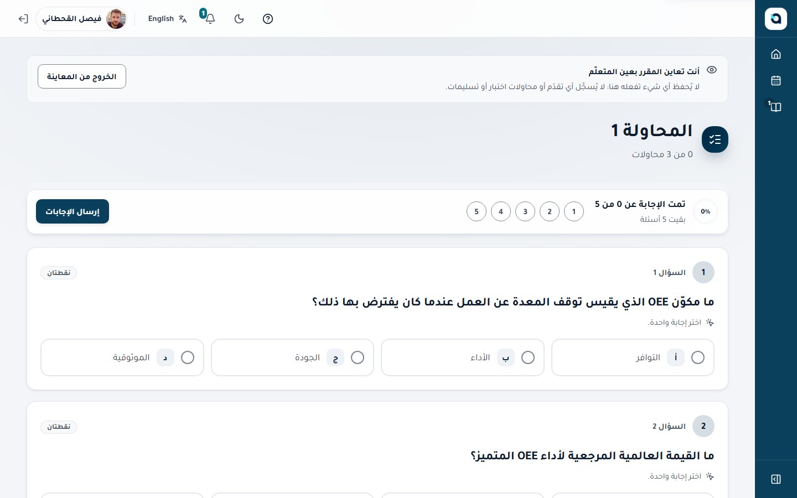Click the 0 من 3 محاولات text

coord(663,154)
